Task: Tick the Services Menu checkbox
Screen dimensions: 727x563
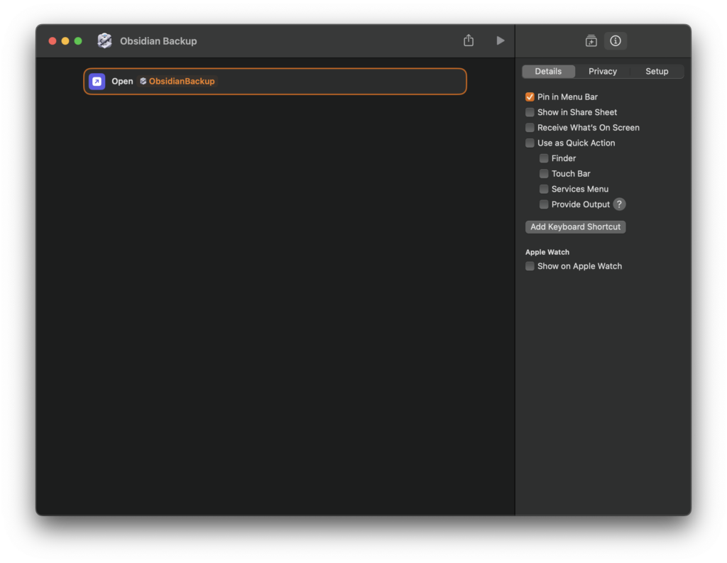Action: point(544,189)
